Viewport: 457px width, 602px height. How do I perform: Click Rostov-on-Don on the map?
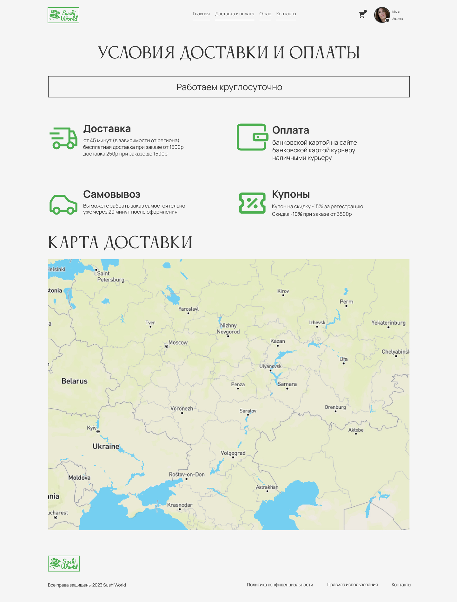[x=187, y=475]
